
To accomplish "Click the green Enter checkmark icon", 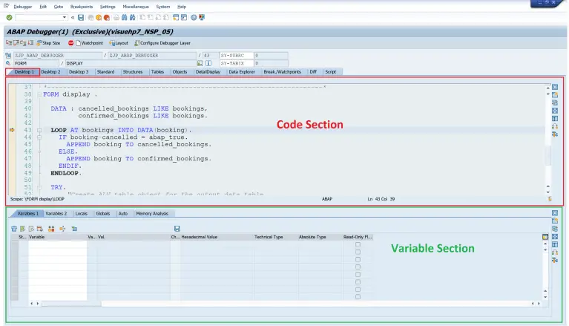I will [x=9, y=17].
